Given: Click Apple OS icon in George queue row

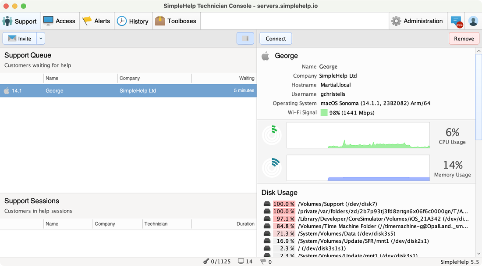Looking at the screenshot, I should point(6,90).
